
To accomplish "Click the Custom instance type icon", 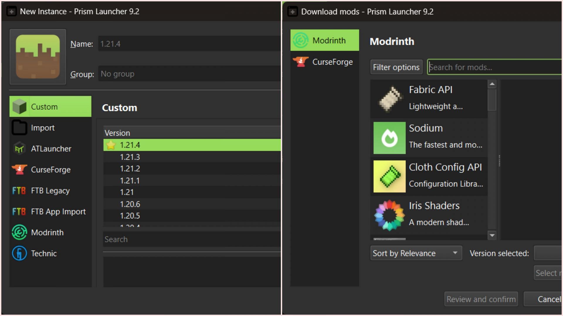I will pos(20,107).
